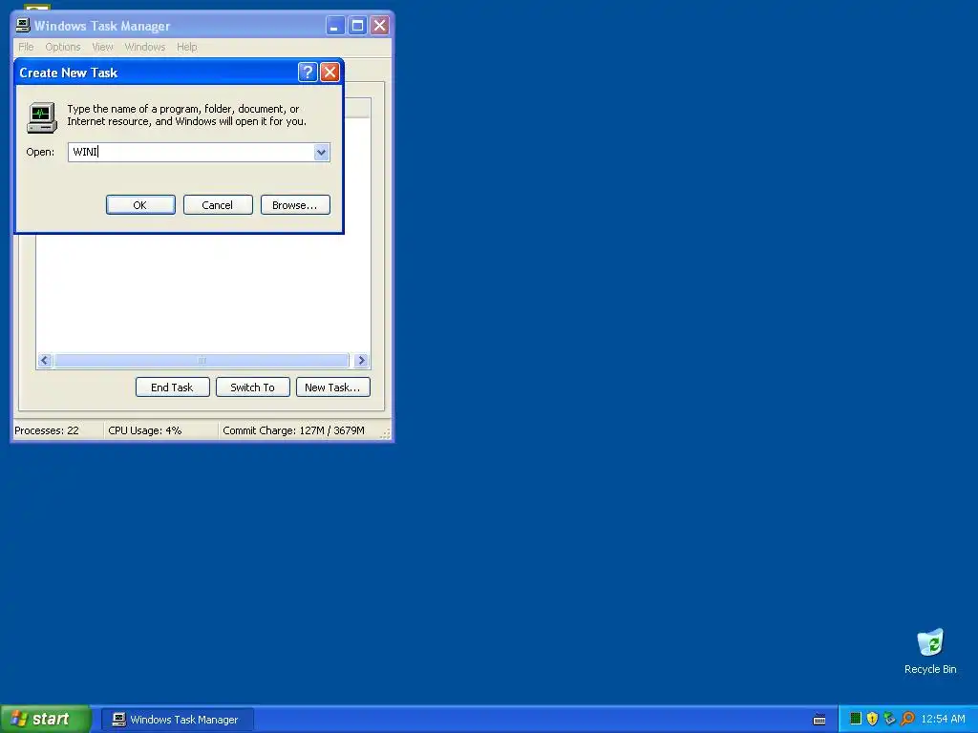This screenshot has width=978, height=733.
Task: Open the yellow security shield tray icon
Action: tap(873, 719)
